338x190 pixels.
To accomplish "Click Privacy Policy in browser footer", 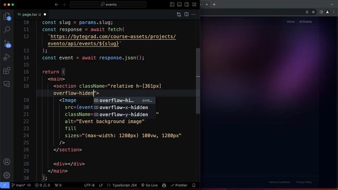I will click(x=304, y=182).
